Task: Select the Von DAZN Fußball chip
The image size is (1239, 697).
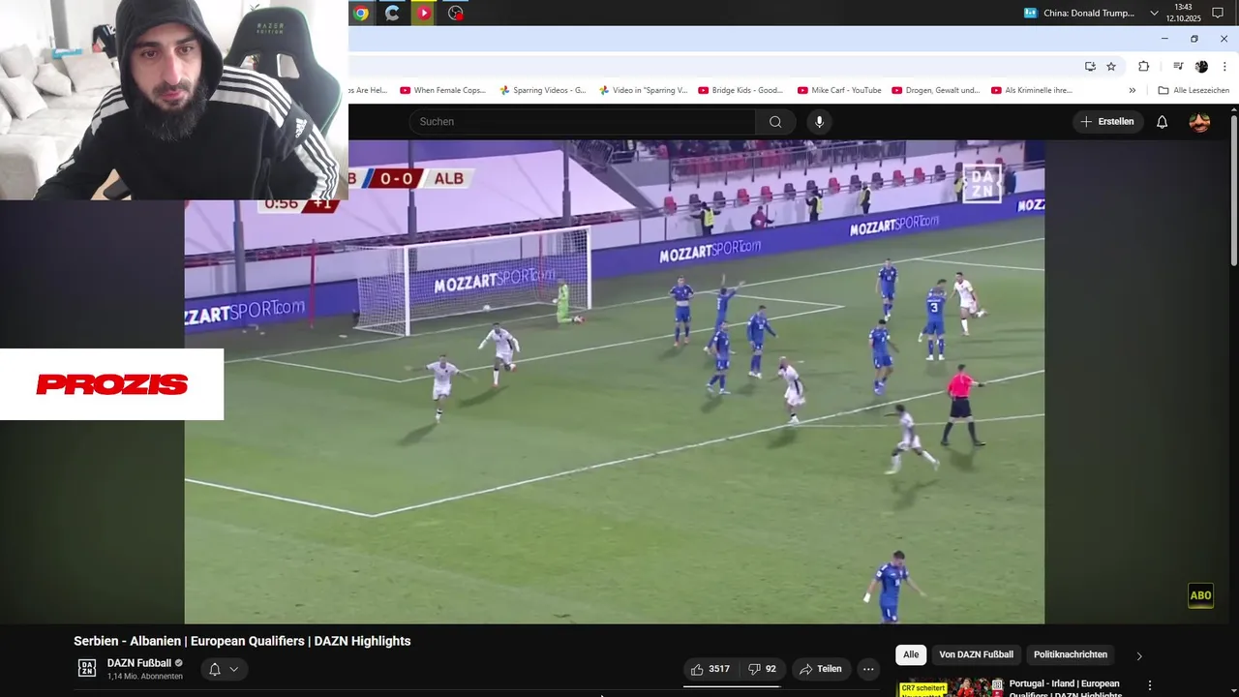Action: pos(976,654)
